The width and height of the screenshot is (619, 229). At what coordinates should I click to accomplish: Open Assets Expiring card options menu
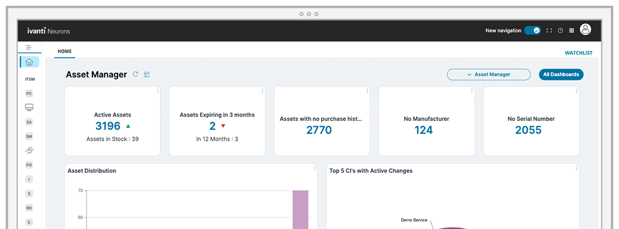263,90
